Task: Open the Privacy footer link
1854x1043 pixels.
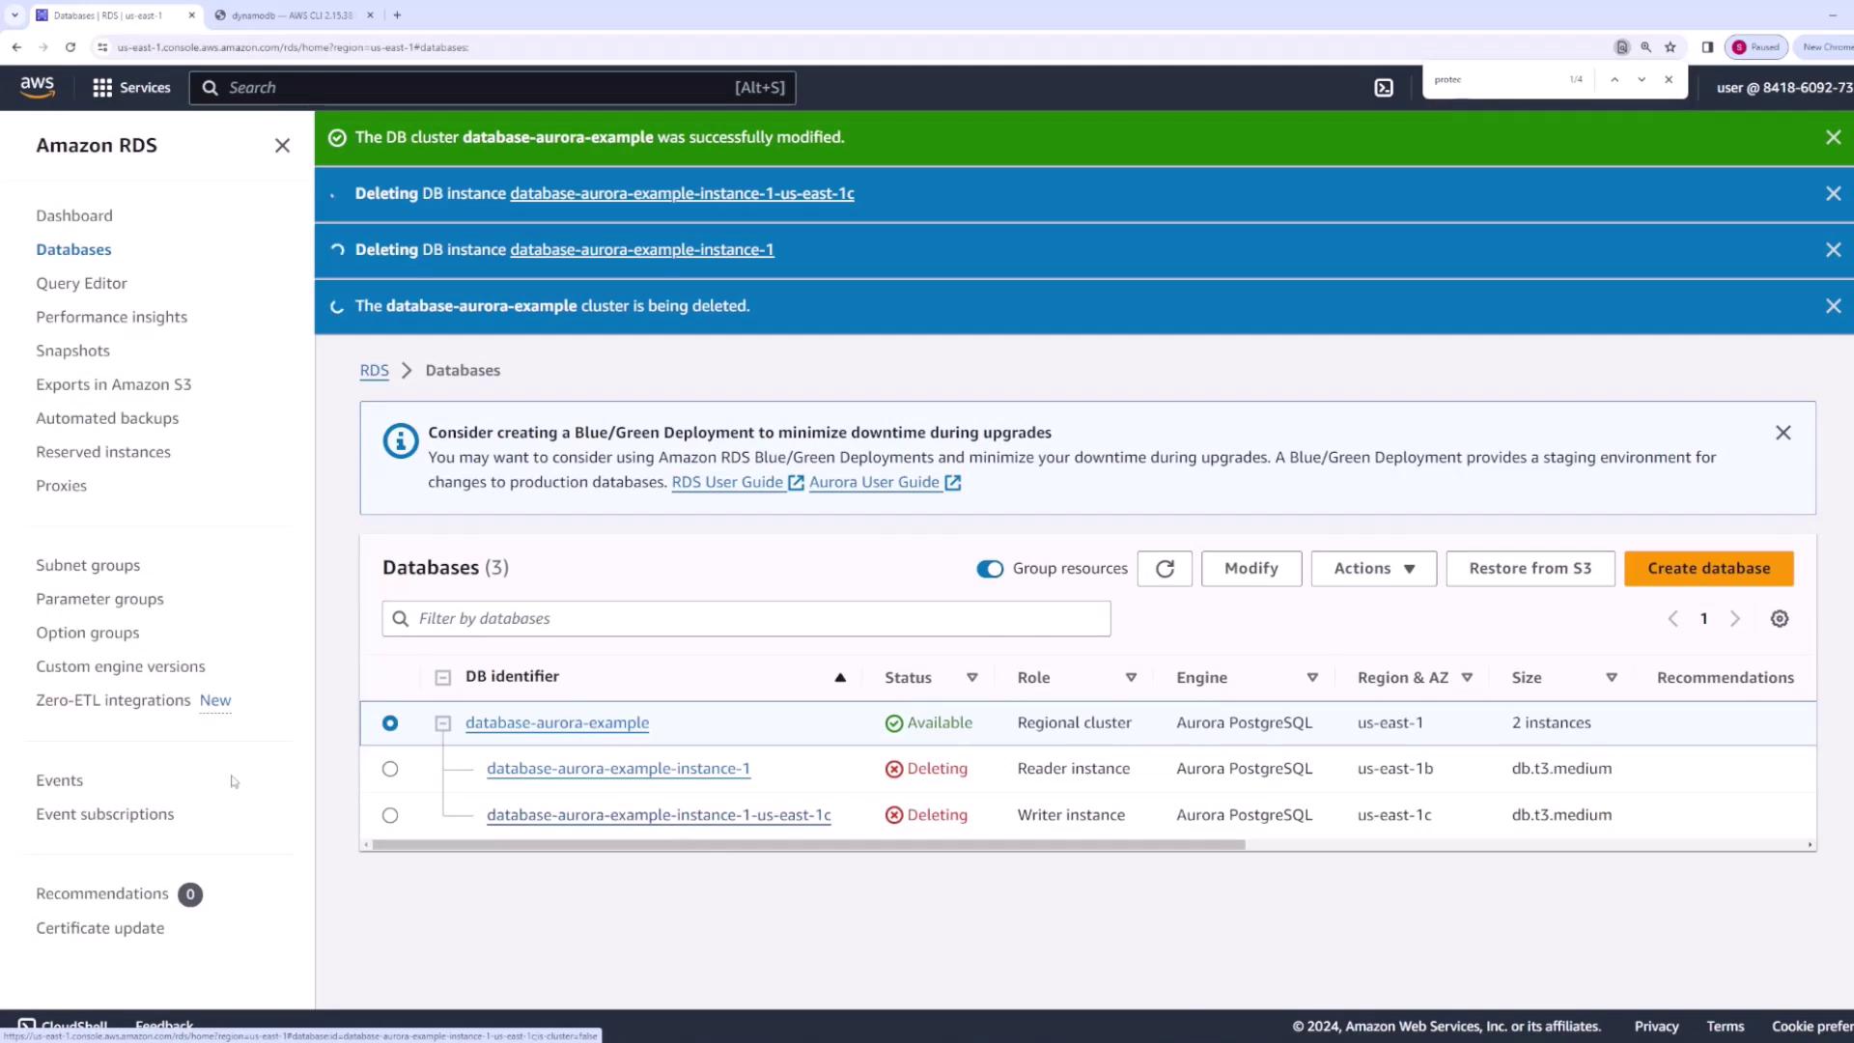Action: click(1656, 1027)
